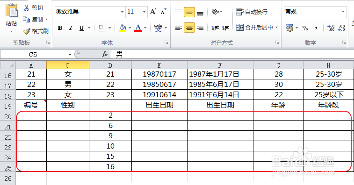Open text orientation options

point(217,12)
